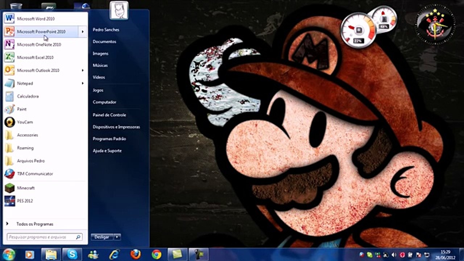Open the Pedro Sanches user folder

(x=106, y=30)
